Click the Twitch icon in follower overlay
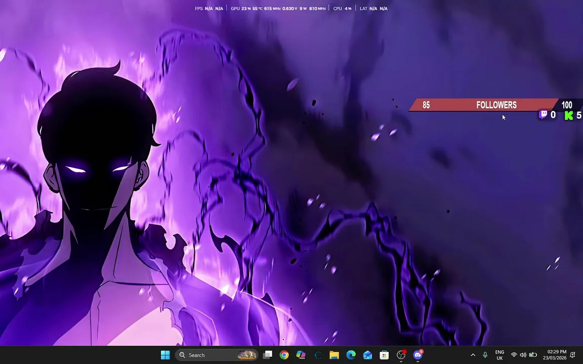Viewport: 583px width, 364px height. (x=543, y=115)
